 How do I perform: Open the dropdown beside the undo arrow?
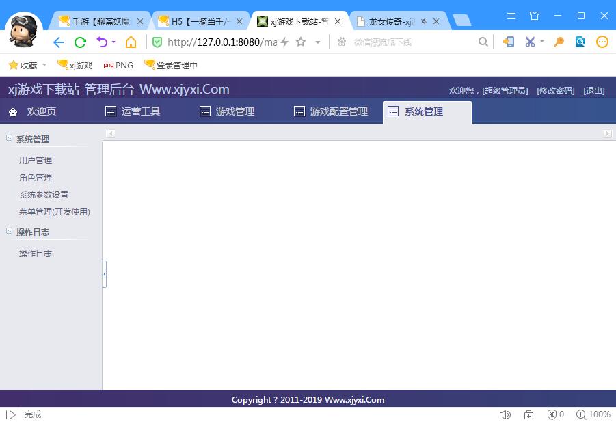[x=113, y=42]
